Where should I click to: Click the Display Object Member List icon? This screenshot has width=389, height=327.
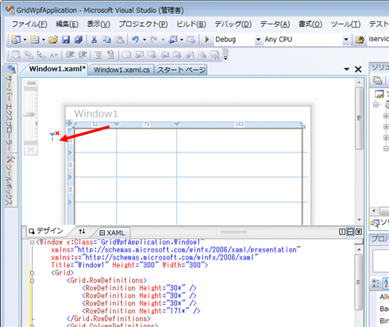pyautogui.click(x=16, y=55)
